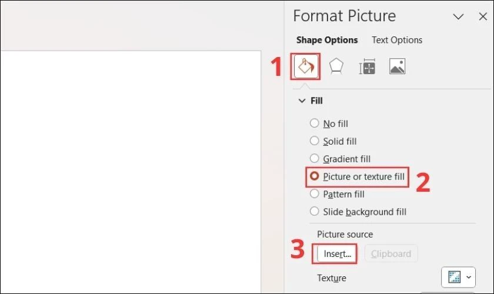Select the No fill radio button
This screenshot has width=494, height=294.
pos(314,123)
